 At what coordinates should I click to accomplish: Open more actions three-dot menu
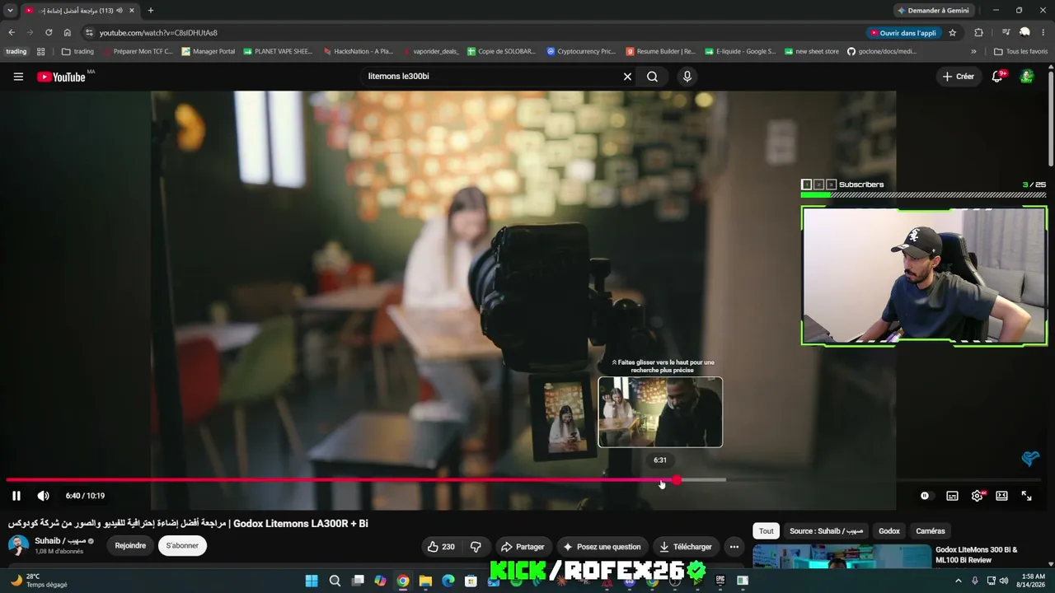point(734,547)
